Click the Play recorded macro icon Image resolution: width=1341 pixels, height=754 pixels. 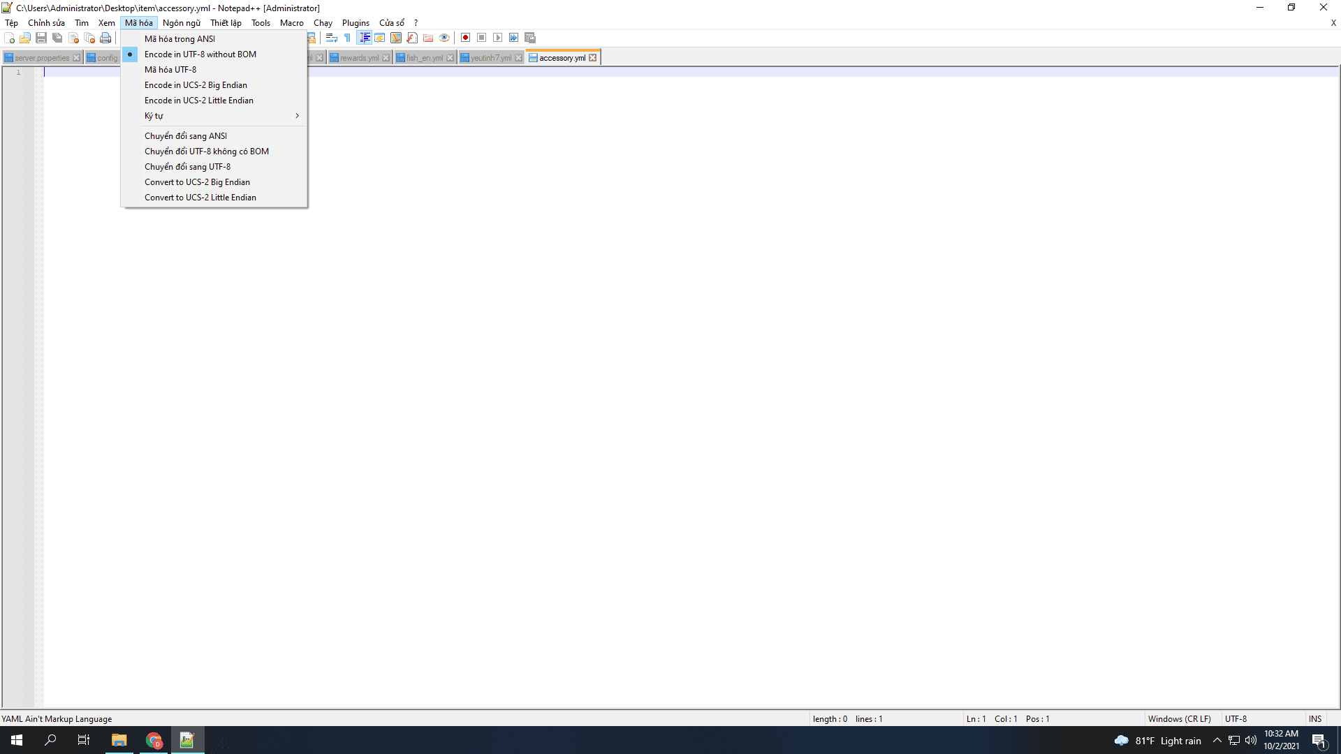pyautogui.click(x=498, y=38)
